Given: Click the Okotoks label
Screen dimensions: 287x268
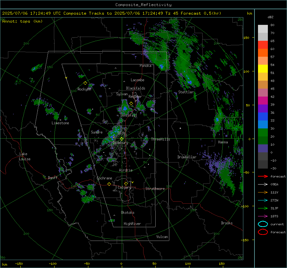Looking at the screenshot, I should 128,213.
